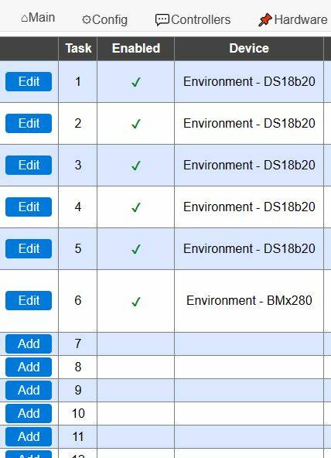Click the green checkmark for task 1
The image size is (331, 458).
[x=136, y=82]
